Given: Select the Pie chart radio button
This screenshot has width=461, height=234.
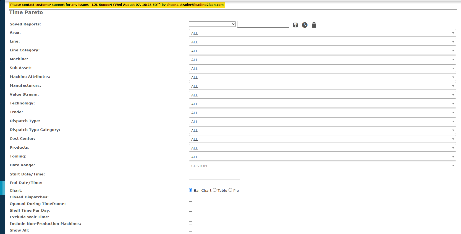Looking at the screenshot, I should (230, 190).
